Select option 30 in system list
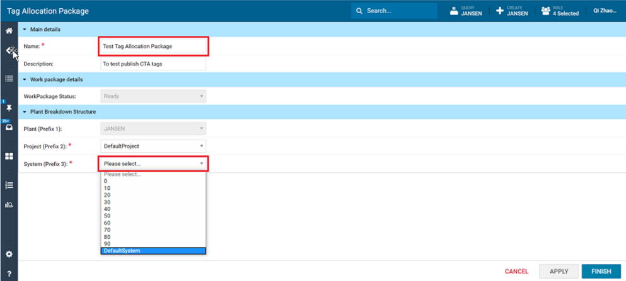Image resolution: width=626 pixels, height=281 pixels. (153, 202)
